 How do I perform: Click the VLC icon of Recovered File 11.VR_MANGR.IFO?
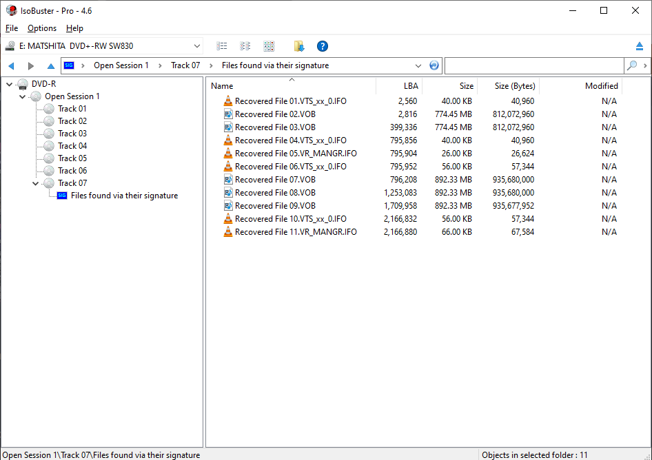[228, 231]
